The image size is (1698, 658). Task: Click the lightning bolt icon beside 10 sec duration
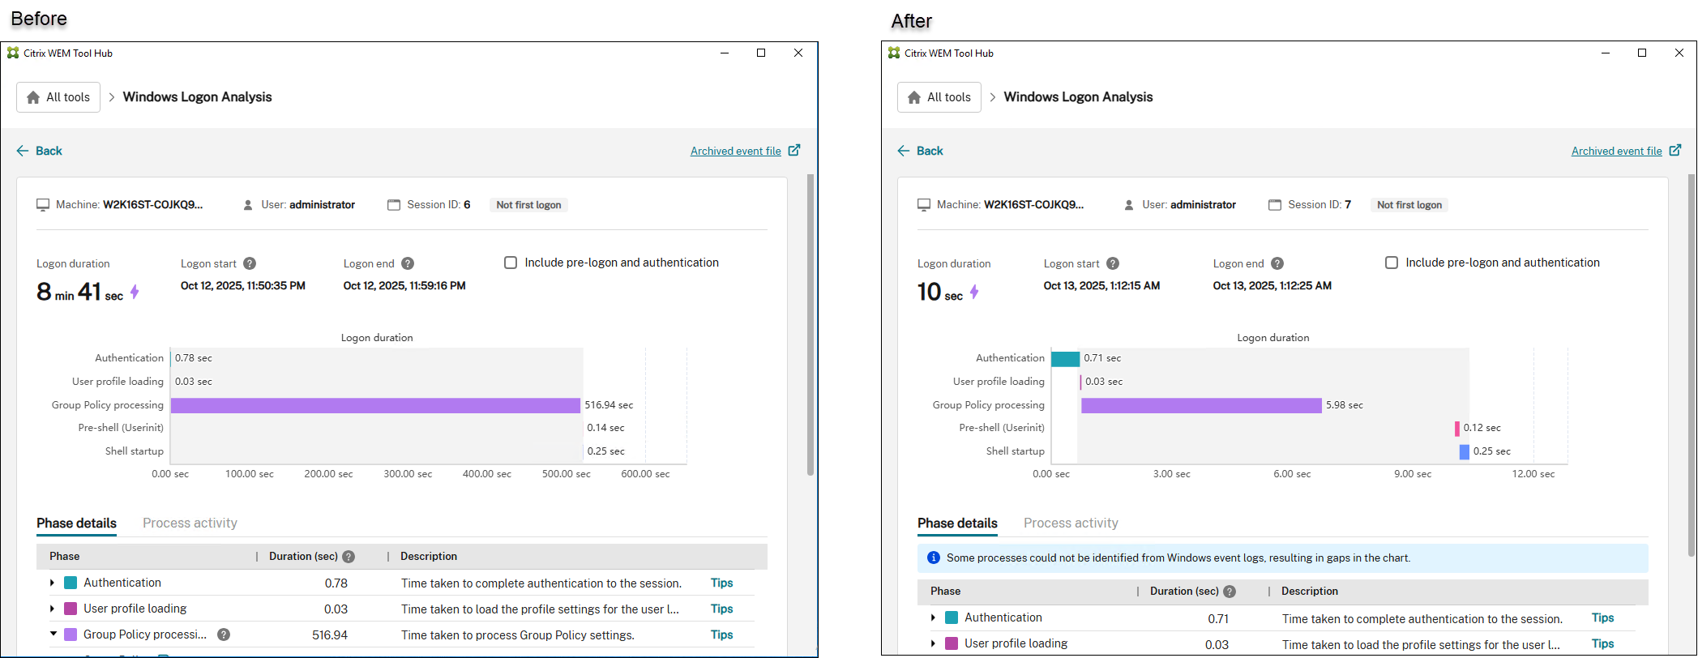(x=974, y=292)
